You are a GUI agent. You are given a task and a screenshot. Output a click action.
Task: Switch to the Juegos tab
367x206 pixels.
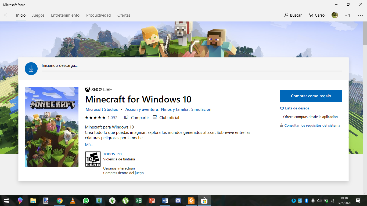coord(38,15)
